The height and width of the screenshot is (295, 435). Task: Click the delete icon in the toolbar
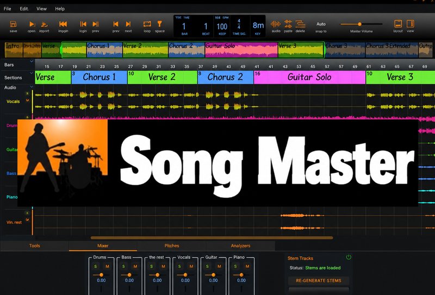(300, 24)
